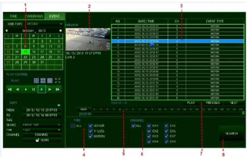Select October 22 in the calendar
The image size is (247, 157).
tap(25, 57)
